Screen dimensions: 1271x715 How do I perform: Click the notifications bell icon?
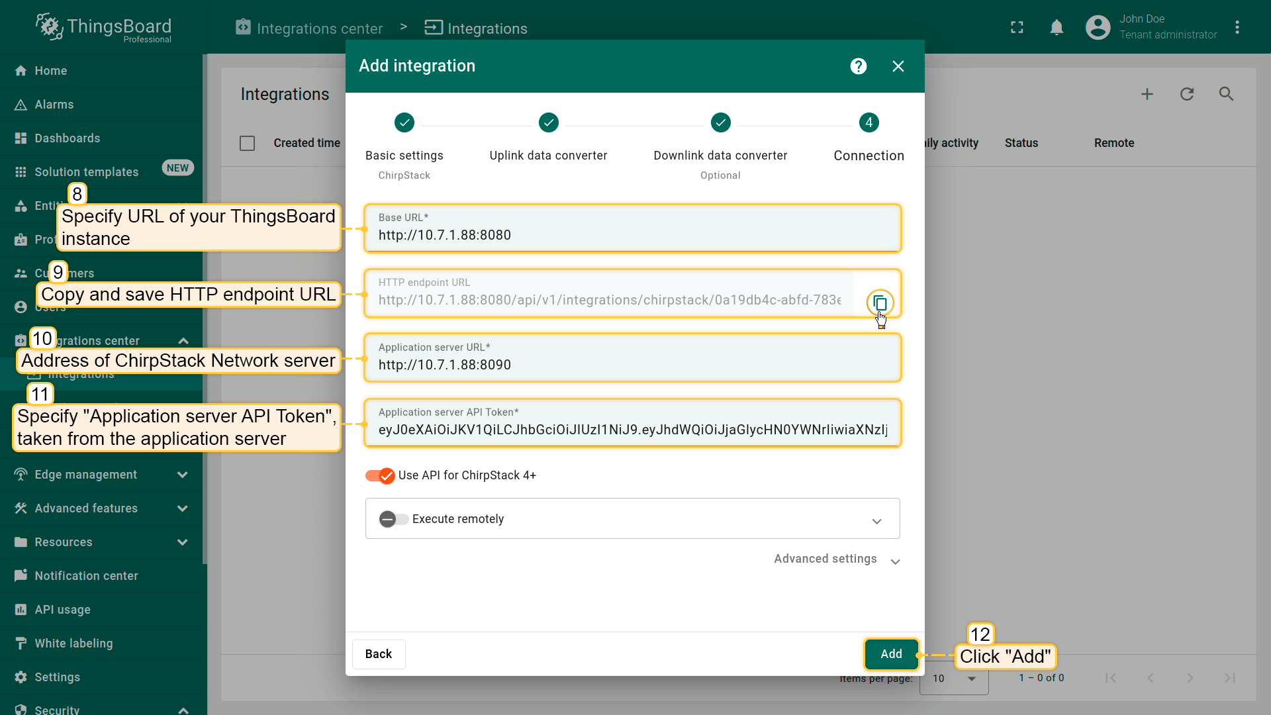1057,28
